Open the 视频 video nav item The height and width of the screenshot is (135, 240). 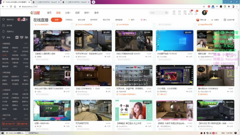pos(77,13)
